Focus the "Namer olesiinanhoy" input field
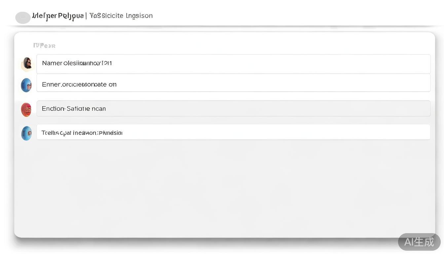The height and width of the screenshot is (254, 444). pyautogui.click(x=233, y=64)
